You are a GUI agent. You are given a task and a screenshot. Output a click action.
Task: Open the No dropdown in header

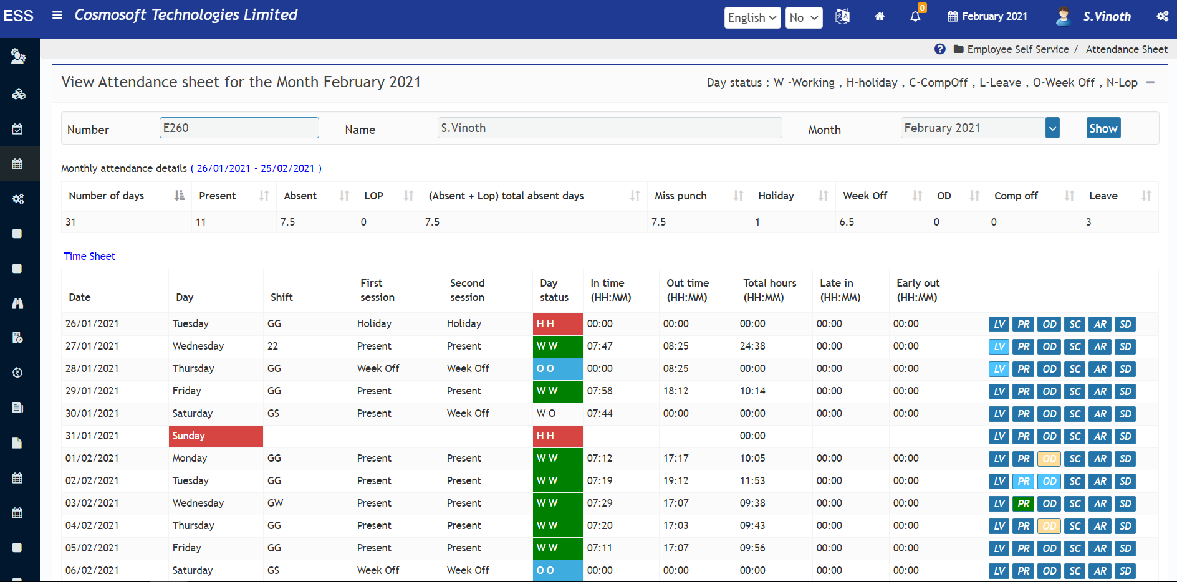point(804,17)
